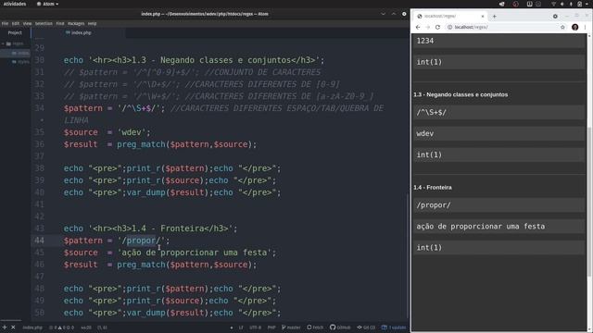Screen dimensions: 593x333
Task: Go back in the browser
Action: pyautogui.click(x=418, y=27)
